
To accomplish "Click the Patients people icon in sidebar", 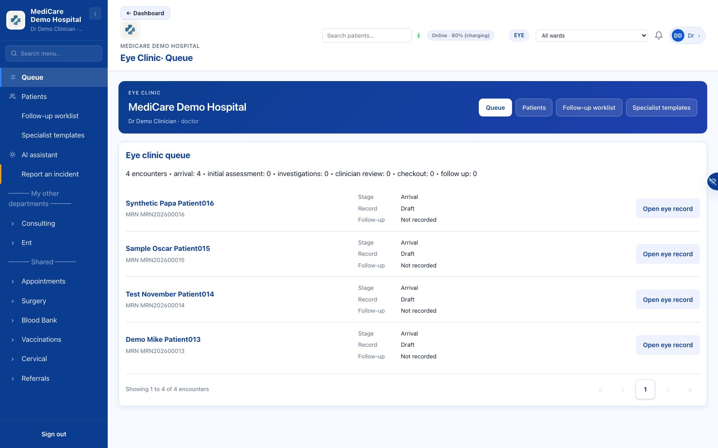I will (x=13, y=96).
